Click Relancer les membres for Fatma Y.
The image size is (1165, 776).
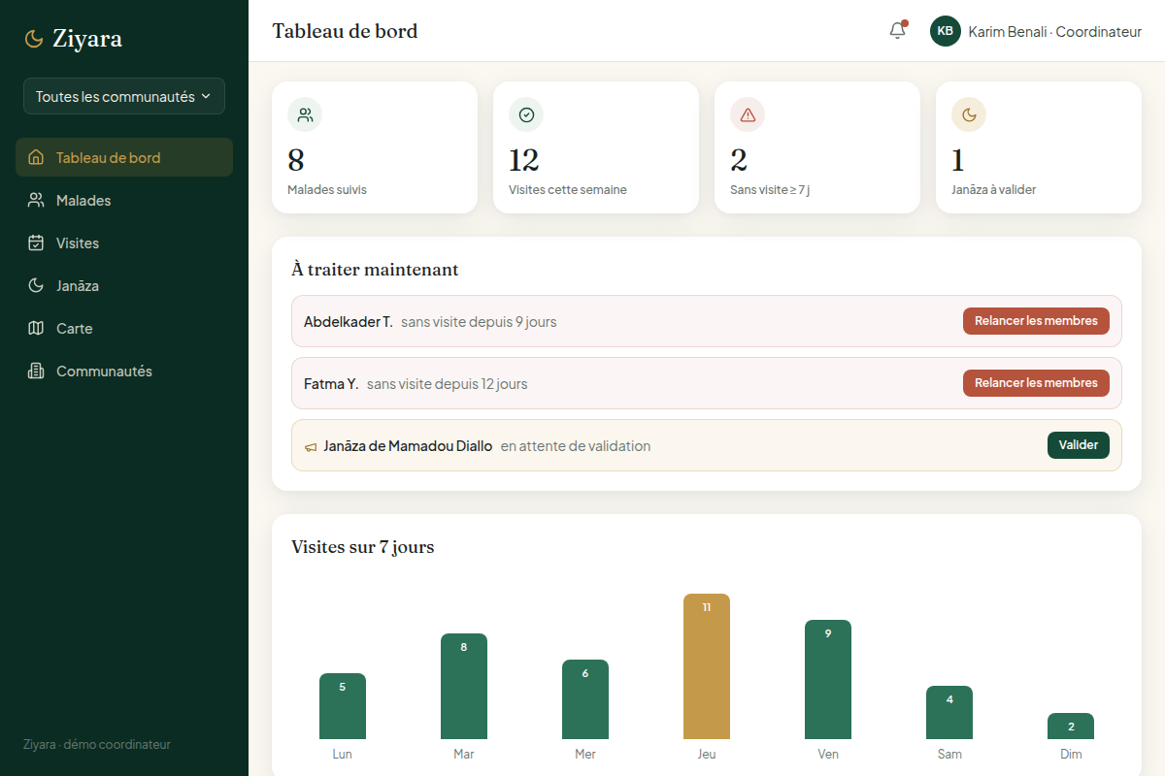click(x=1036, y=383)
